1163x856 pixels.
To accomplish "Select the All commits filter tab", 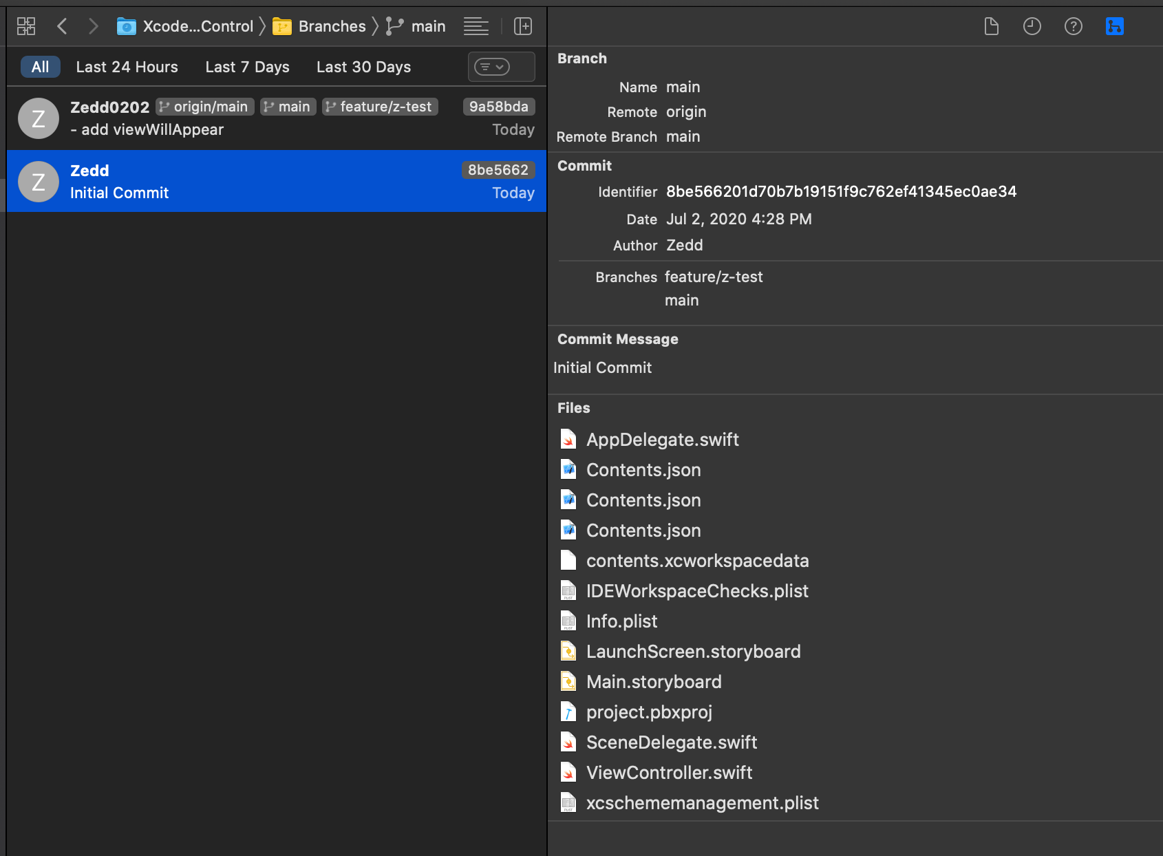I will click(41, 67).
